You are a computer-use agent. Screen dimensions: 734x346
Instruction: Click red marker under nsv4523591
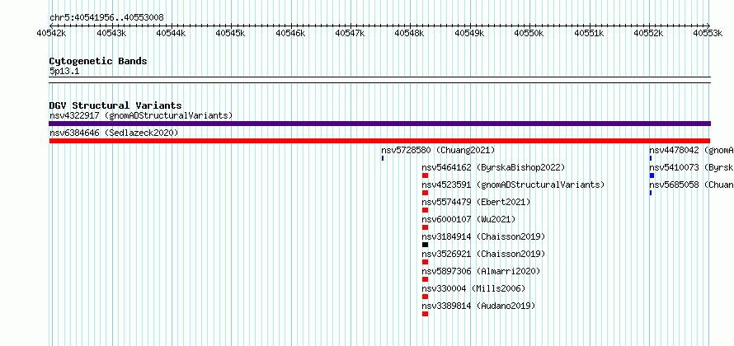(x=425, y=193)
